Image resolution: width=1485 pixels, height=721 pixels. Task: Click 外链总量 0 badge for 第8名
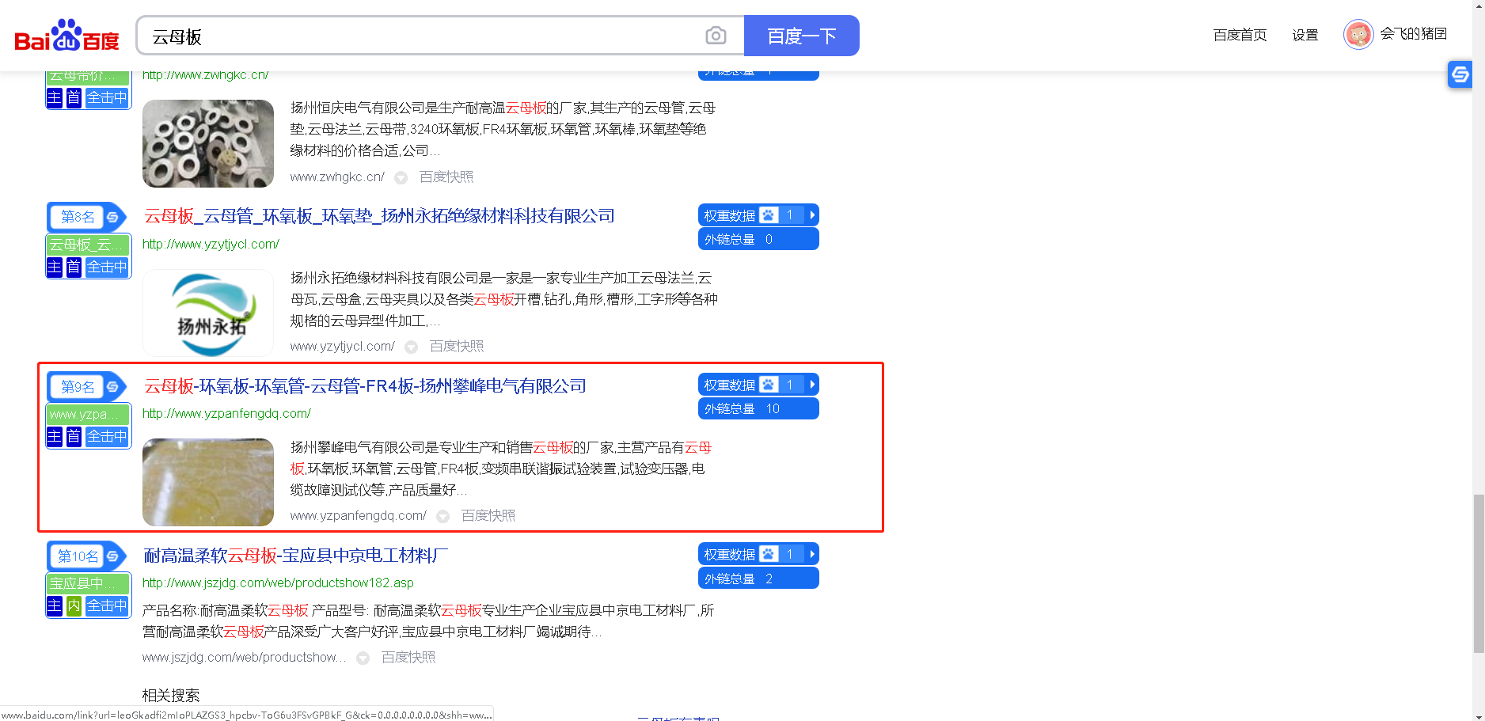click(758, 239)
